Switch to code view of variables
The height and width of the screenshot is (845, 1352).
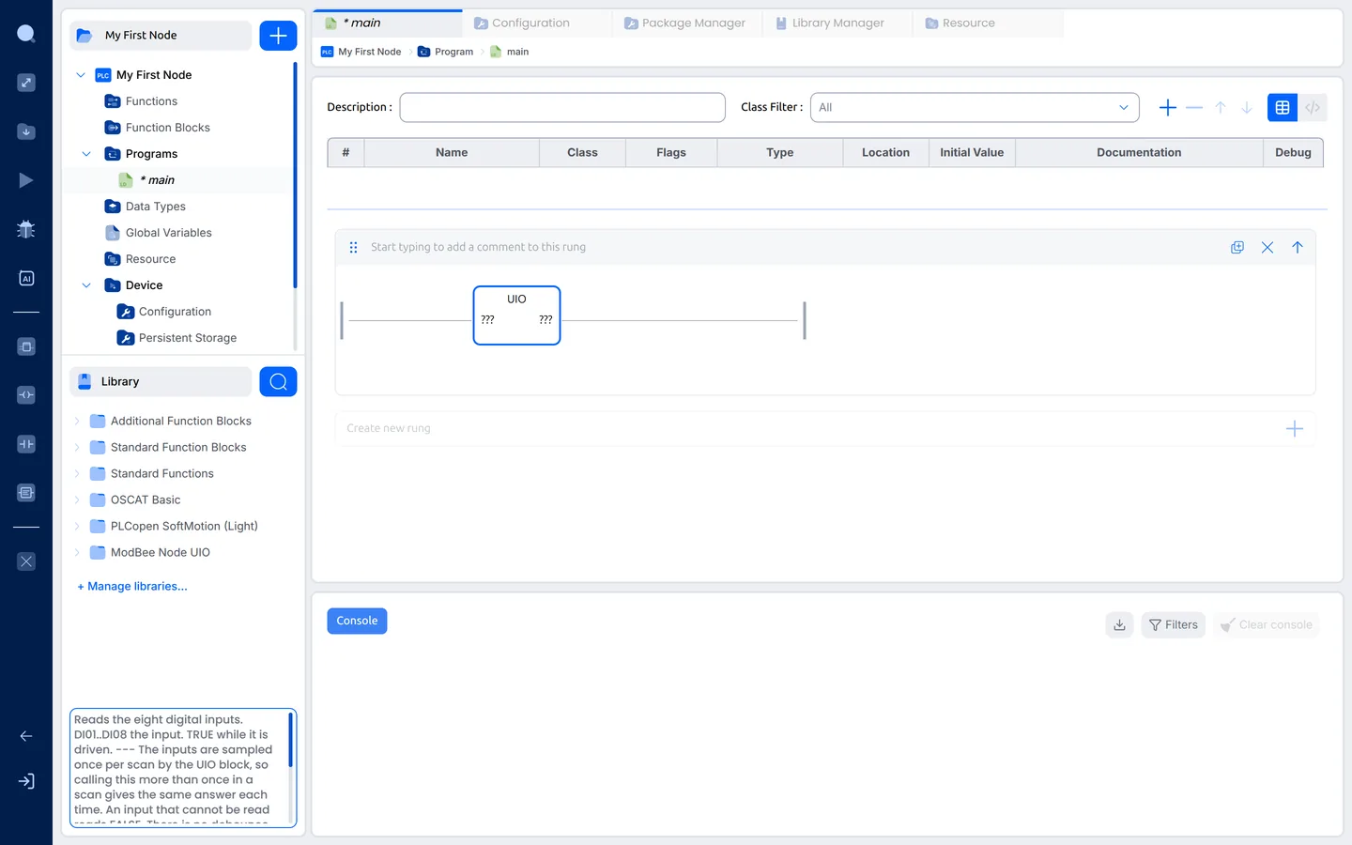tap(1313, 108)
